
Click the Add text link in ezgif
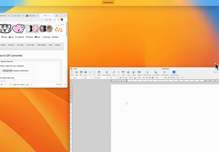pyautogui.click(x=46, y=37)
